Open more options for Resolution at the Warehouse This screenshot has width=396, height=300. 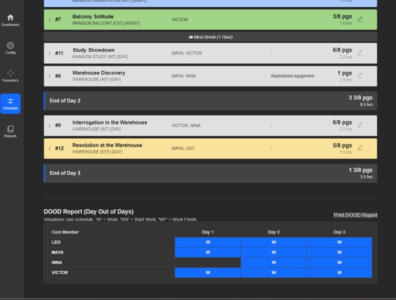tap(370, 148)
